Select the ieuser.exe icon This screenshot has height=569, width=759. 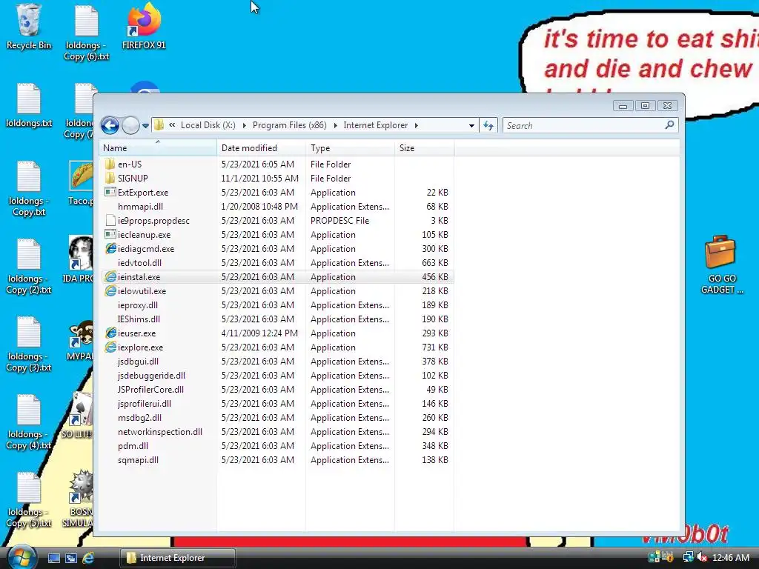tap(111, 333)
